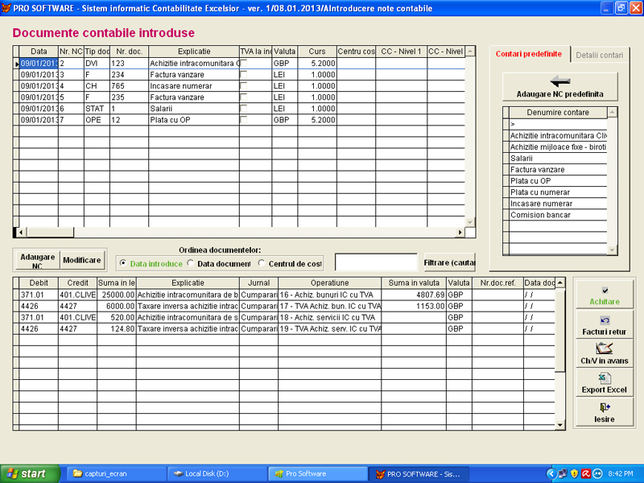Click the Facturi retur return icon
The height and width of the screenshot is (483, 644).
coord(605,320)
